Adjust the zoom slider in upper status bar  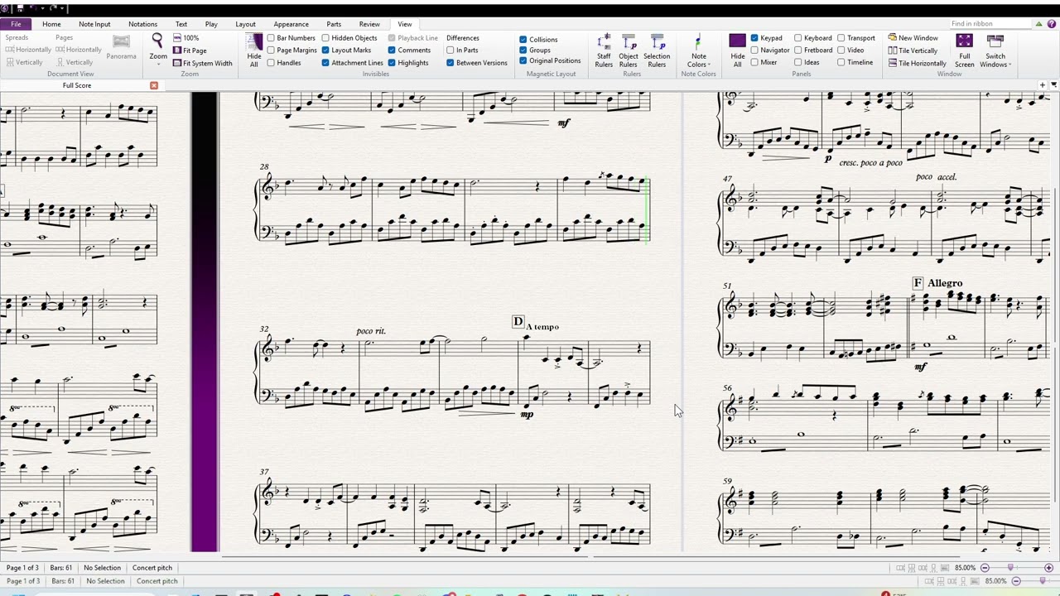[x=1010, y=568]
